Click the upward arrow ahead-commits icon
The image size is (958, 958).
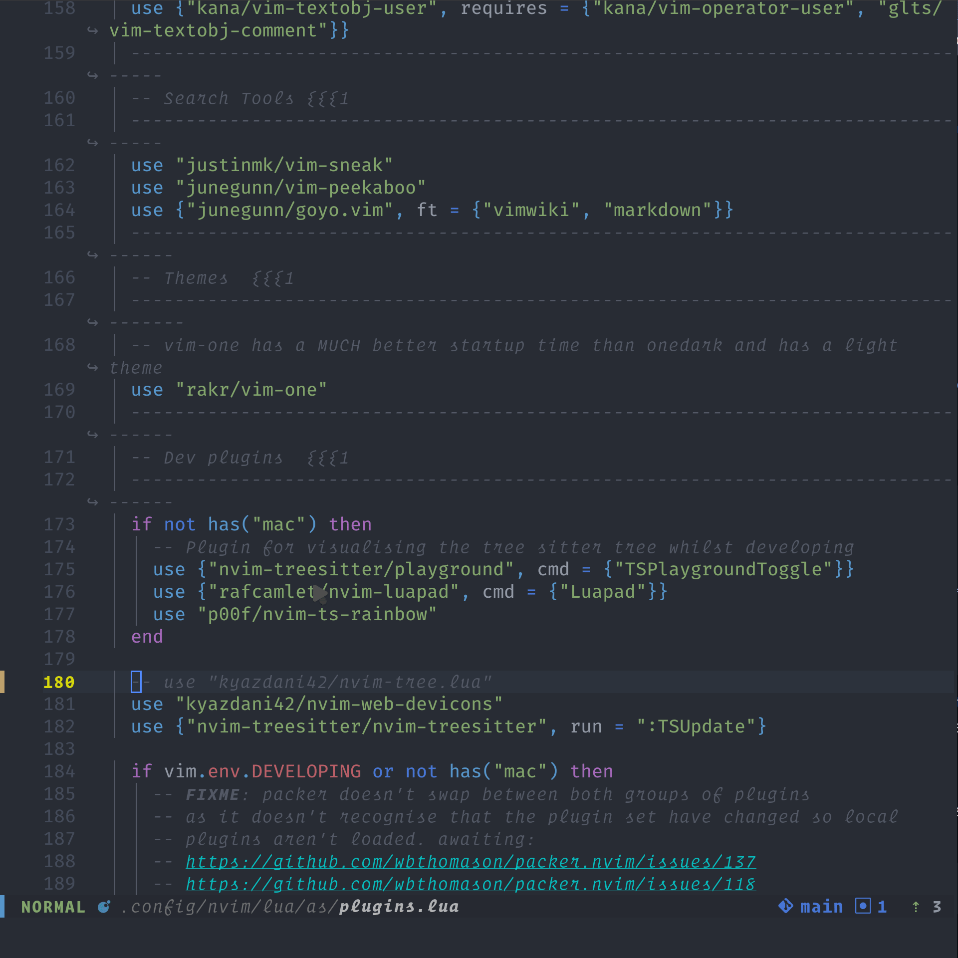tap(916, 907)
